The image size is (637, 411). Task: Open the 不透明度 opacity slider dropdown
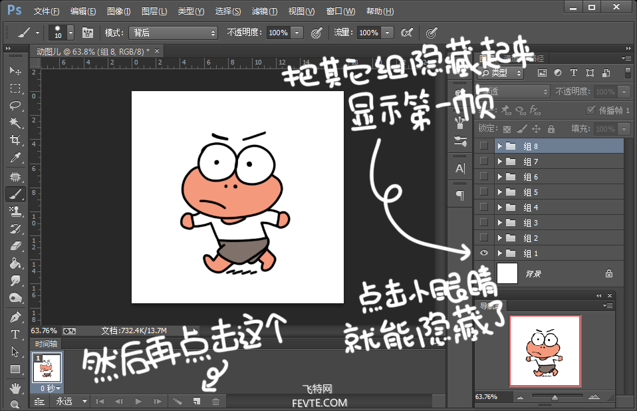[x=297, y=33]
